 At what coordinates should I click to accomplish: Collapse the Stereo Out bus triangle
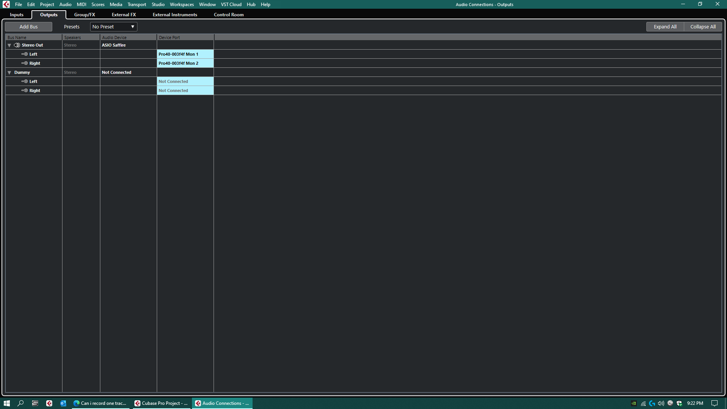tap(9, 45)
